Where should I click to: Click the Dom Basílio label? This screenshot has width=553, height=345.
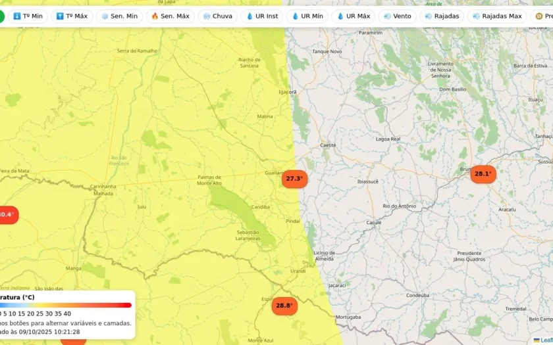tap(453, 89)
